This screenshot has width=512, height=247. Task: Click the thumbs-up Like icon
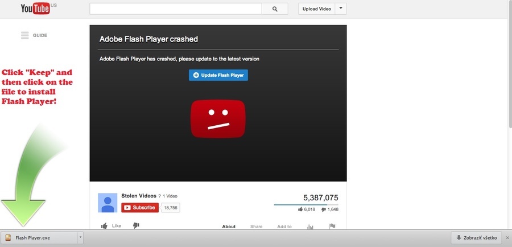pos(105,226)
